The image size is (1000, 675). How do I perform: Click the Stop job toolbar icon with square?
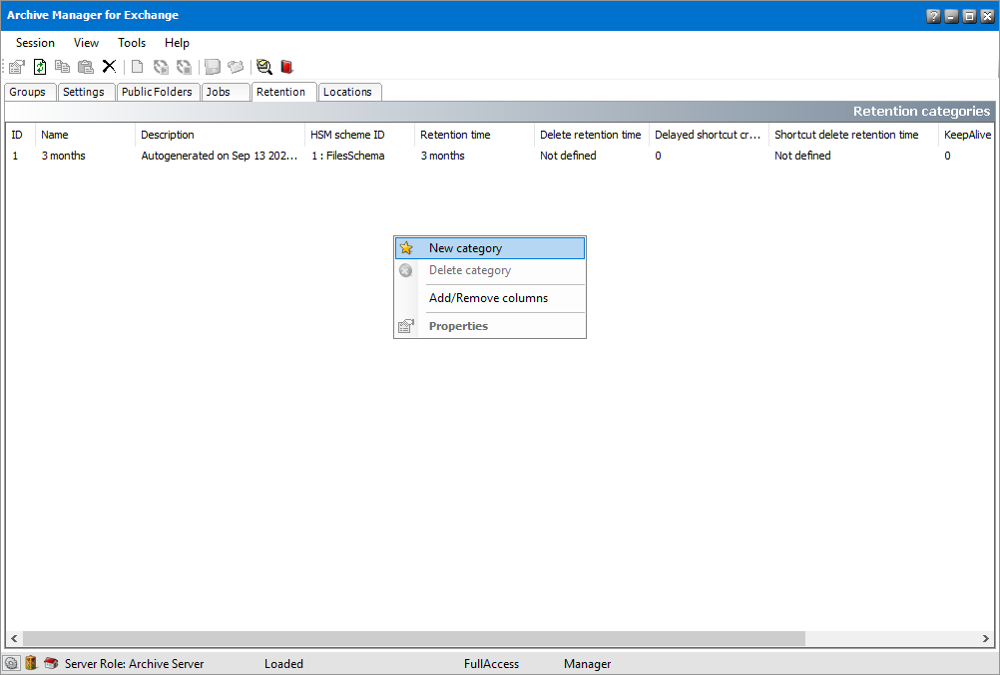click(184, 66)
